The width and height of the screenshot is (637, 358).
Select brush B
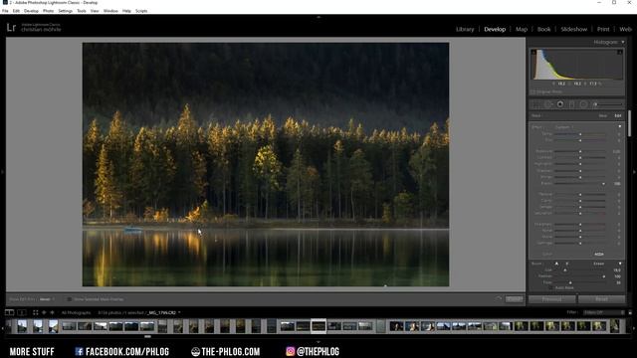pyautogui.click(x=567, y=264)
